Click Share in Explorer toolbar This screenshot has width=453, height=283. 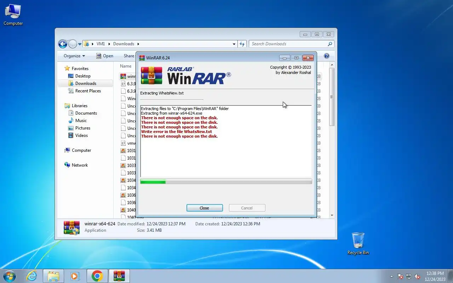point(129,56)
